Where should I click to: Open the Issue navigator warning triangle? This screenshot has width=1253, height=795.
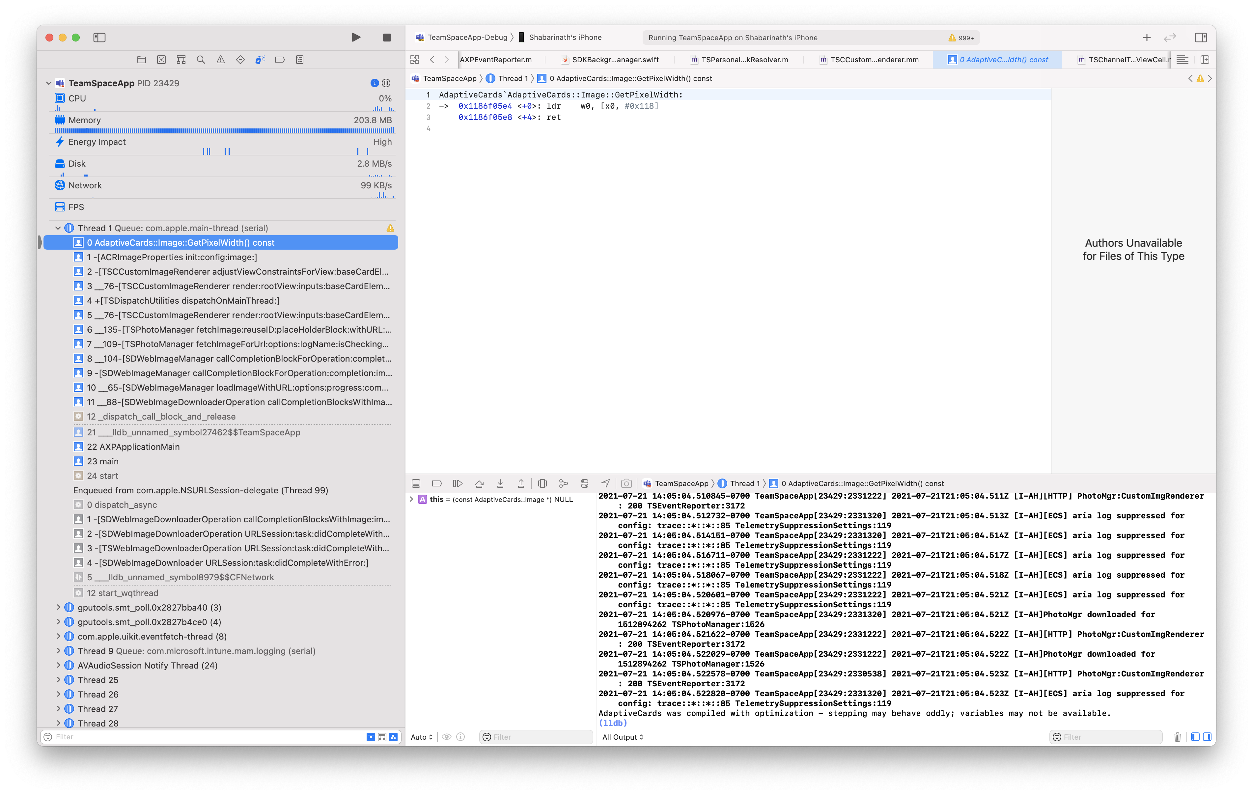point(221,59)
